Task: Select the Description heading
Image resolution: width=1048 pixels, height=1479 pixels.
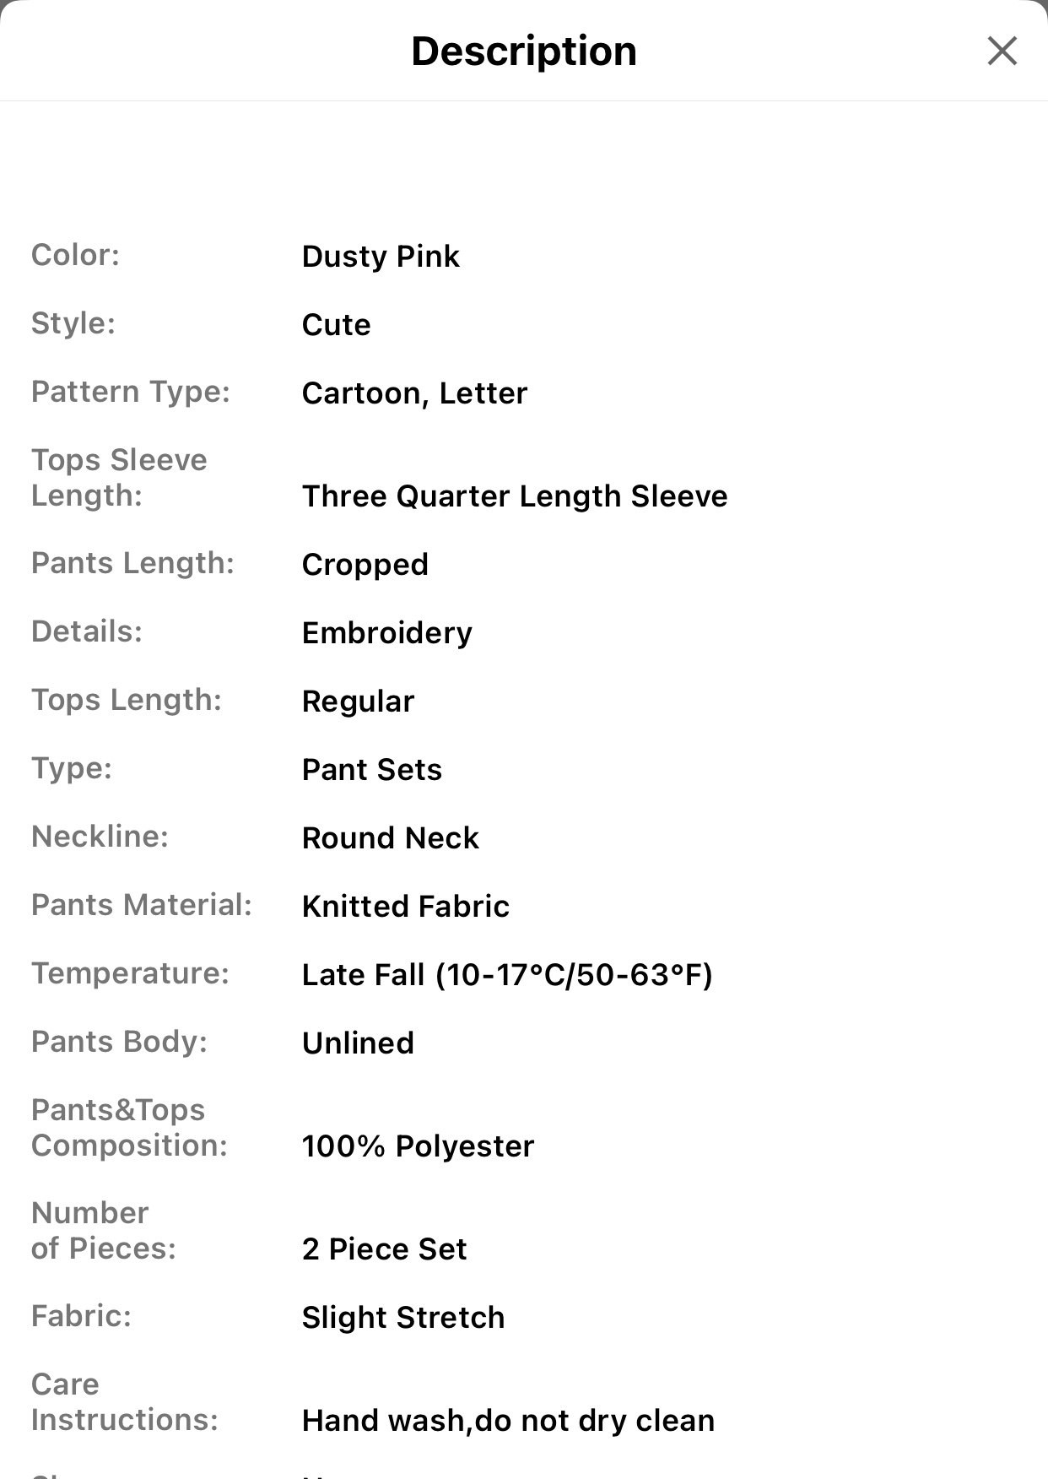Action: pos(524,51)
